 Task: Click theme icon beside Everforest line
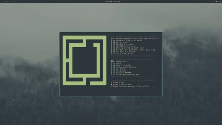click(x=114, y=73)
